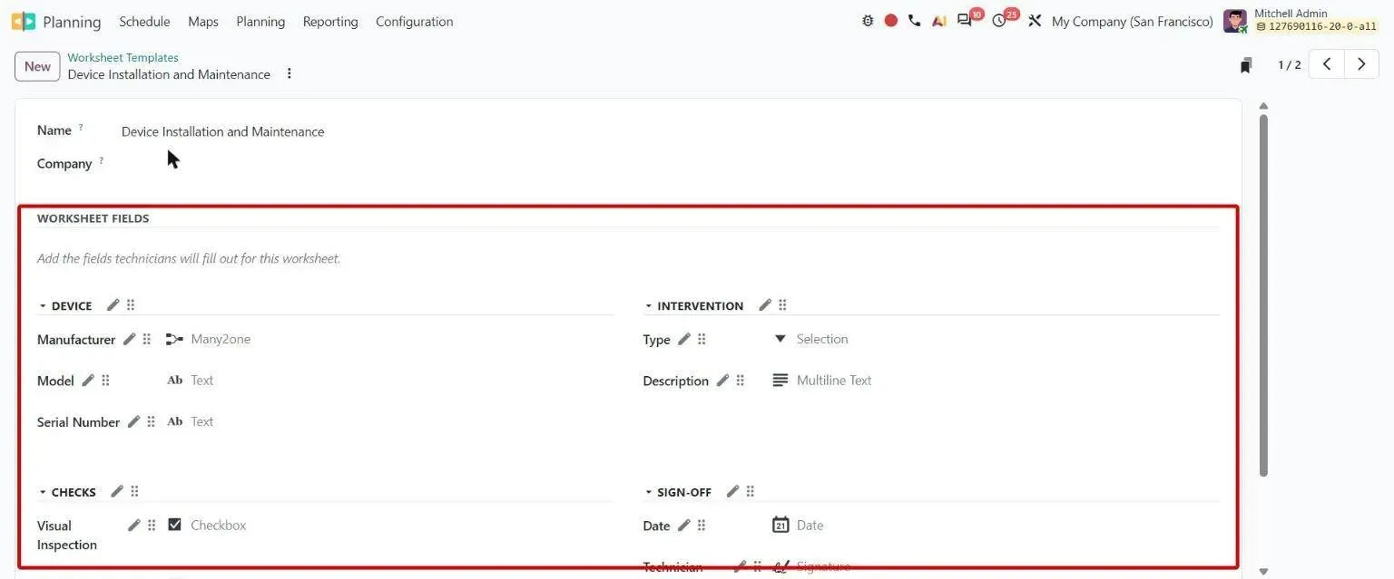The width and height of the screenshot is (1394, 579).
Task: Click the pencil next to Manufacturer
Action: pyautogui.click(x=130, y=339)
